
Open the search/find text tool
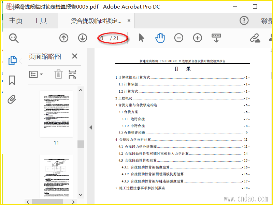point(14,38)
